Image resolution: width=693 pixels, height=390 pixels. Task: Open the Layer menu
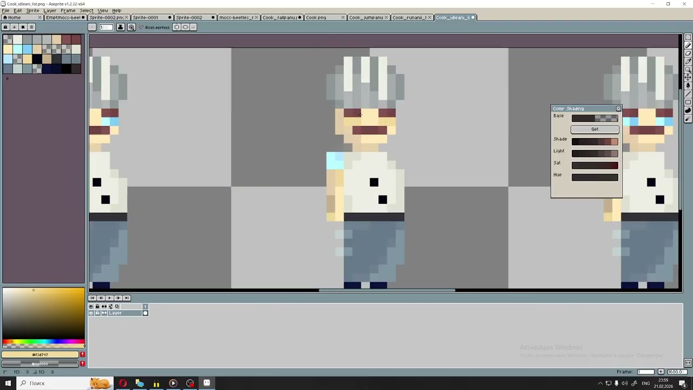tap(50, 10)
